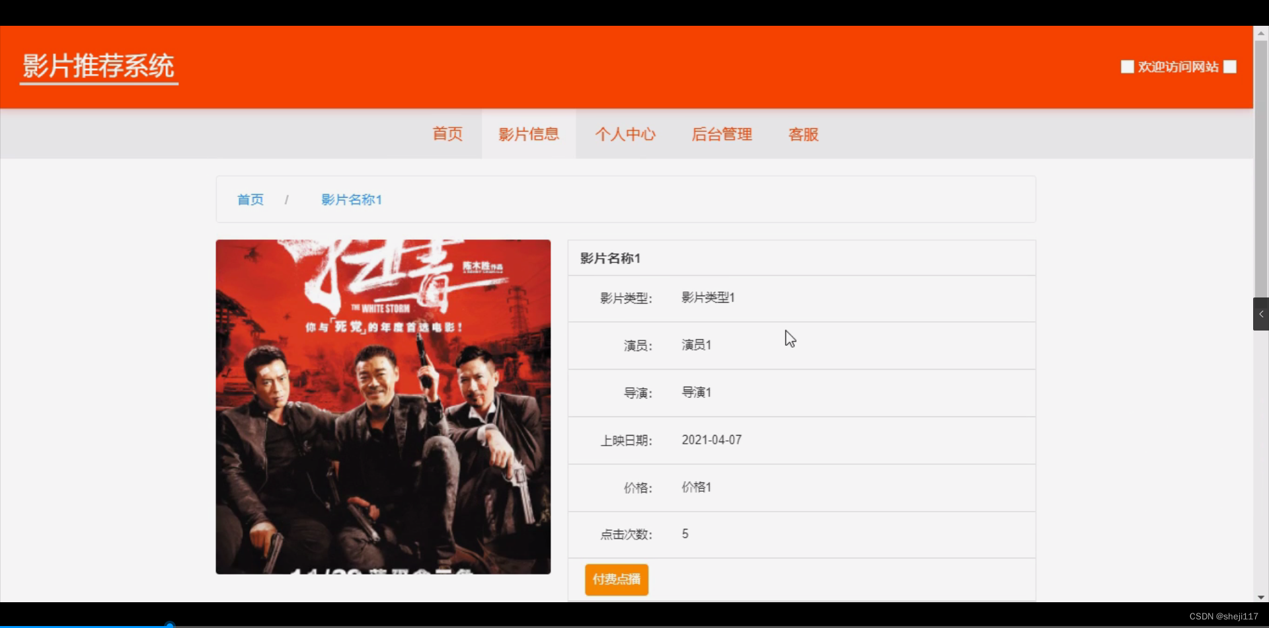Viewport: 1269px width, 628px height.
Task: Expand the collapsed side panel on the right
Action: [1261, 314]
